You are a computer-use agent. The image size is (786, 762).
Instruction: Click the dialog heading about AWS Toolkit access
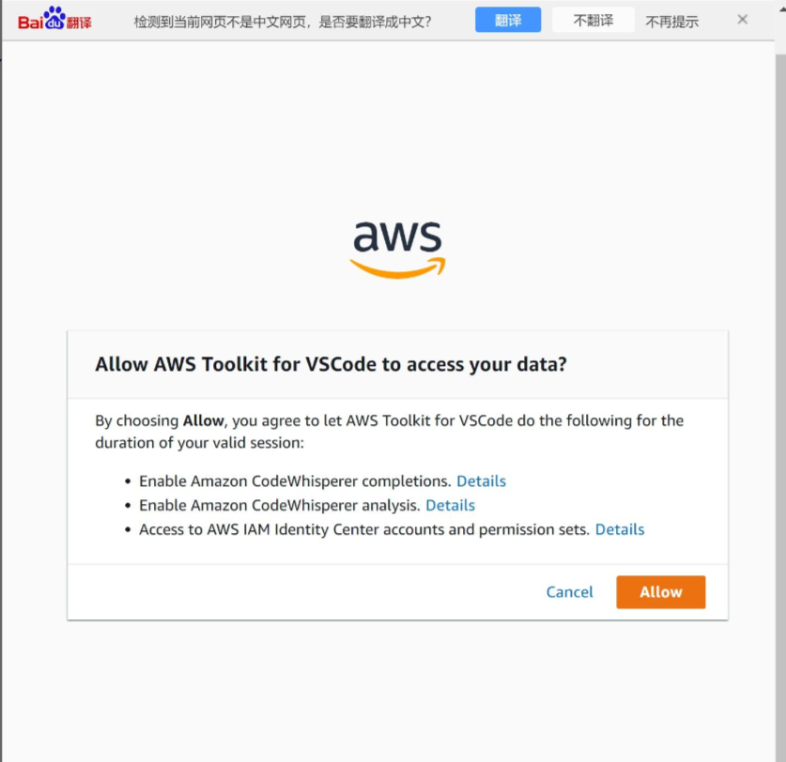coord(331,364)
